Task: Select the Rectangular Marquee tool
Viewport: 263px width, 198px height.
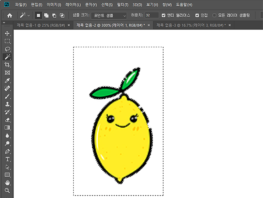Action: (7, 41)
